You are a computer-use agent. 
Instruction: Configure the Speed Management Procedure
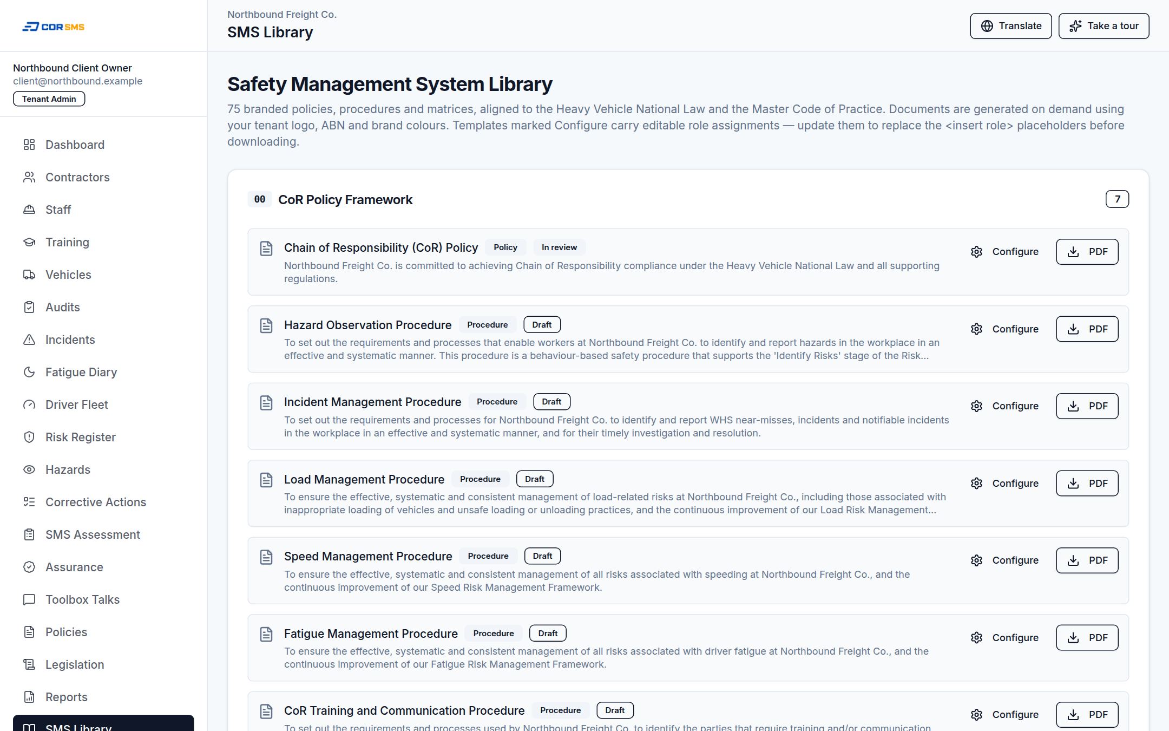coord(1004,560)
